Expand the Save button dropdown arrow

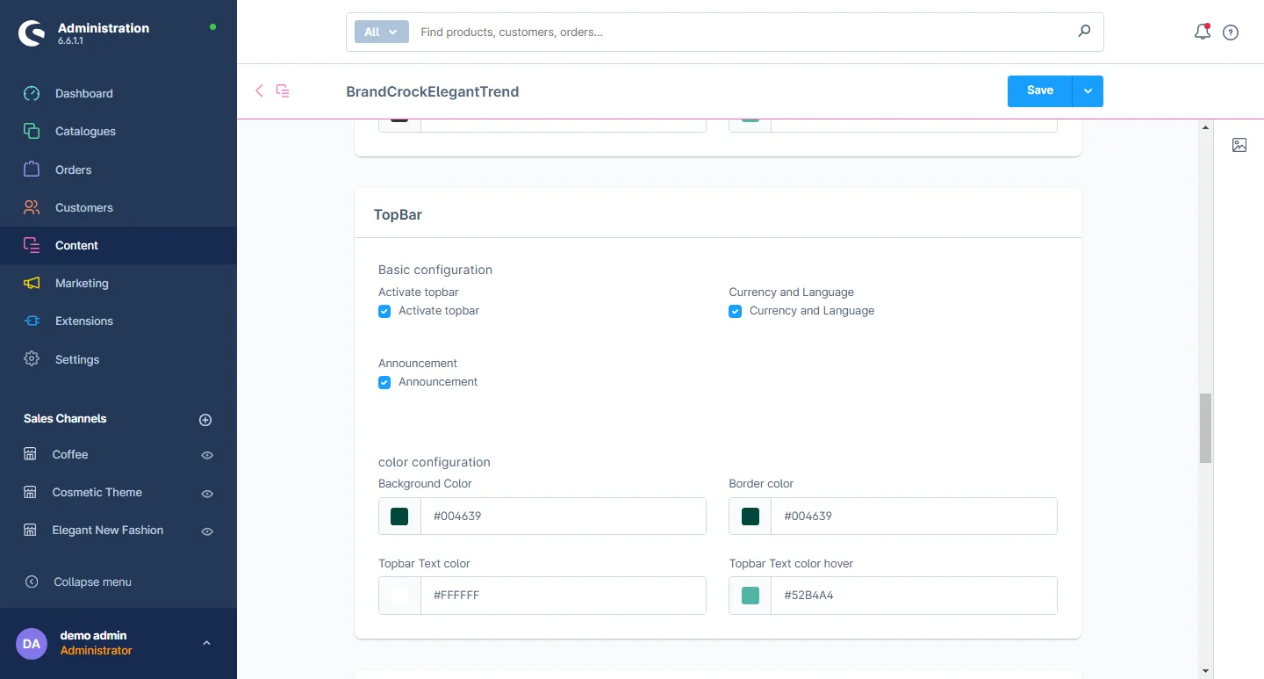coord(1088,90)
